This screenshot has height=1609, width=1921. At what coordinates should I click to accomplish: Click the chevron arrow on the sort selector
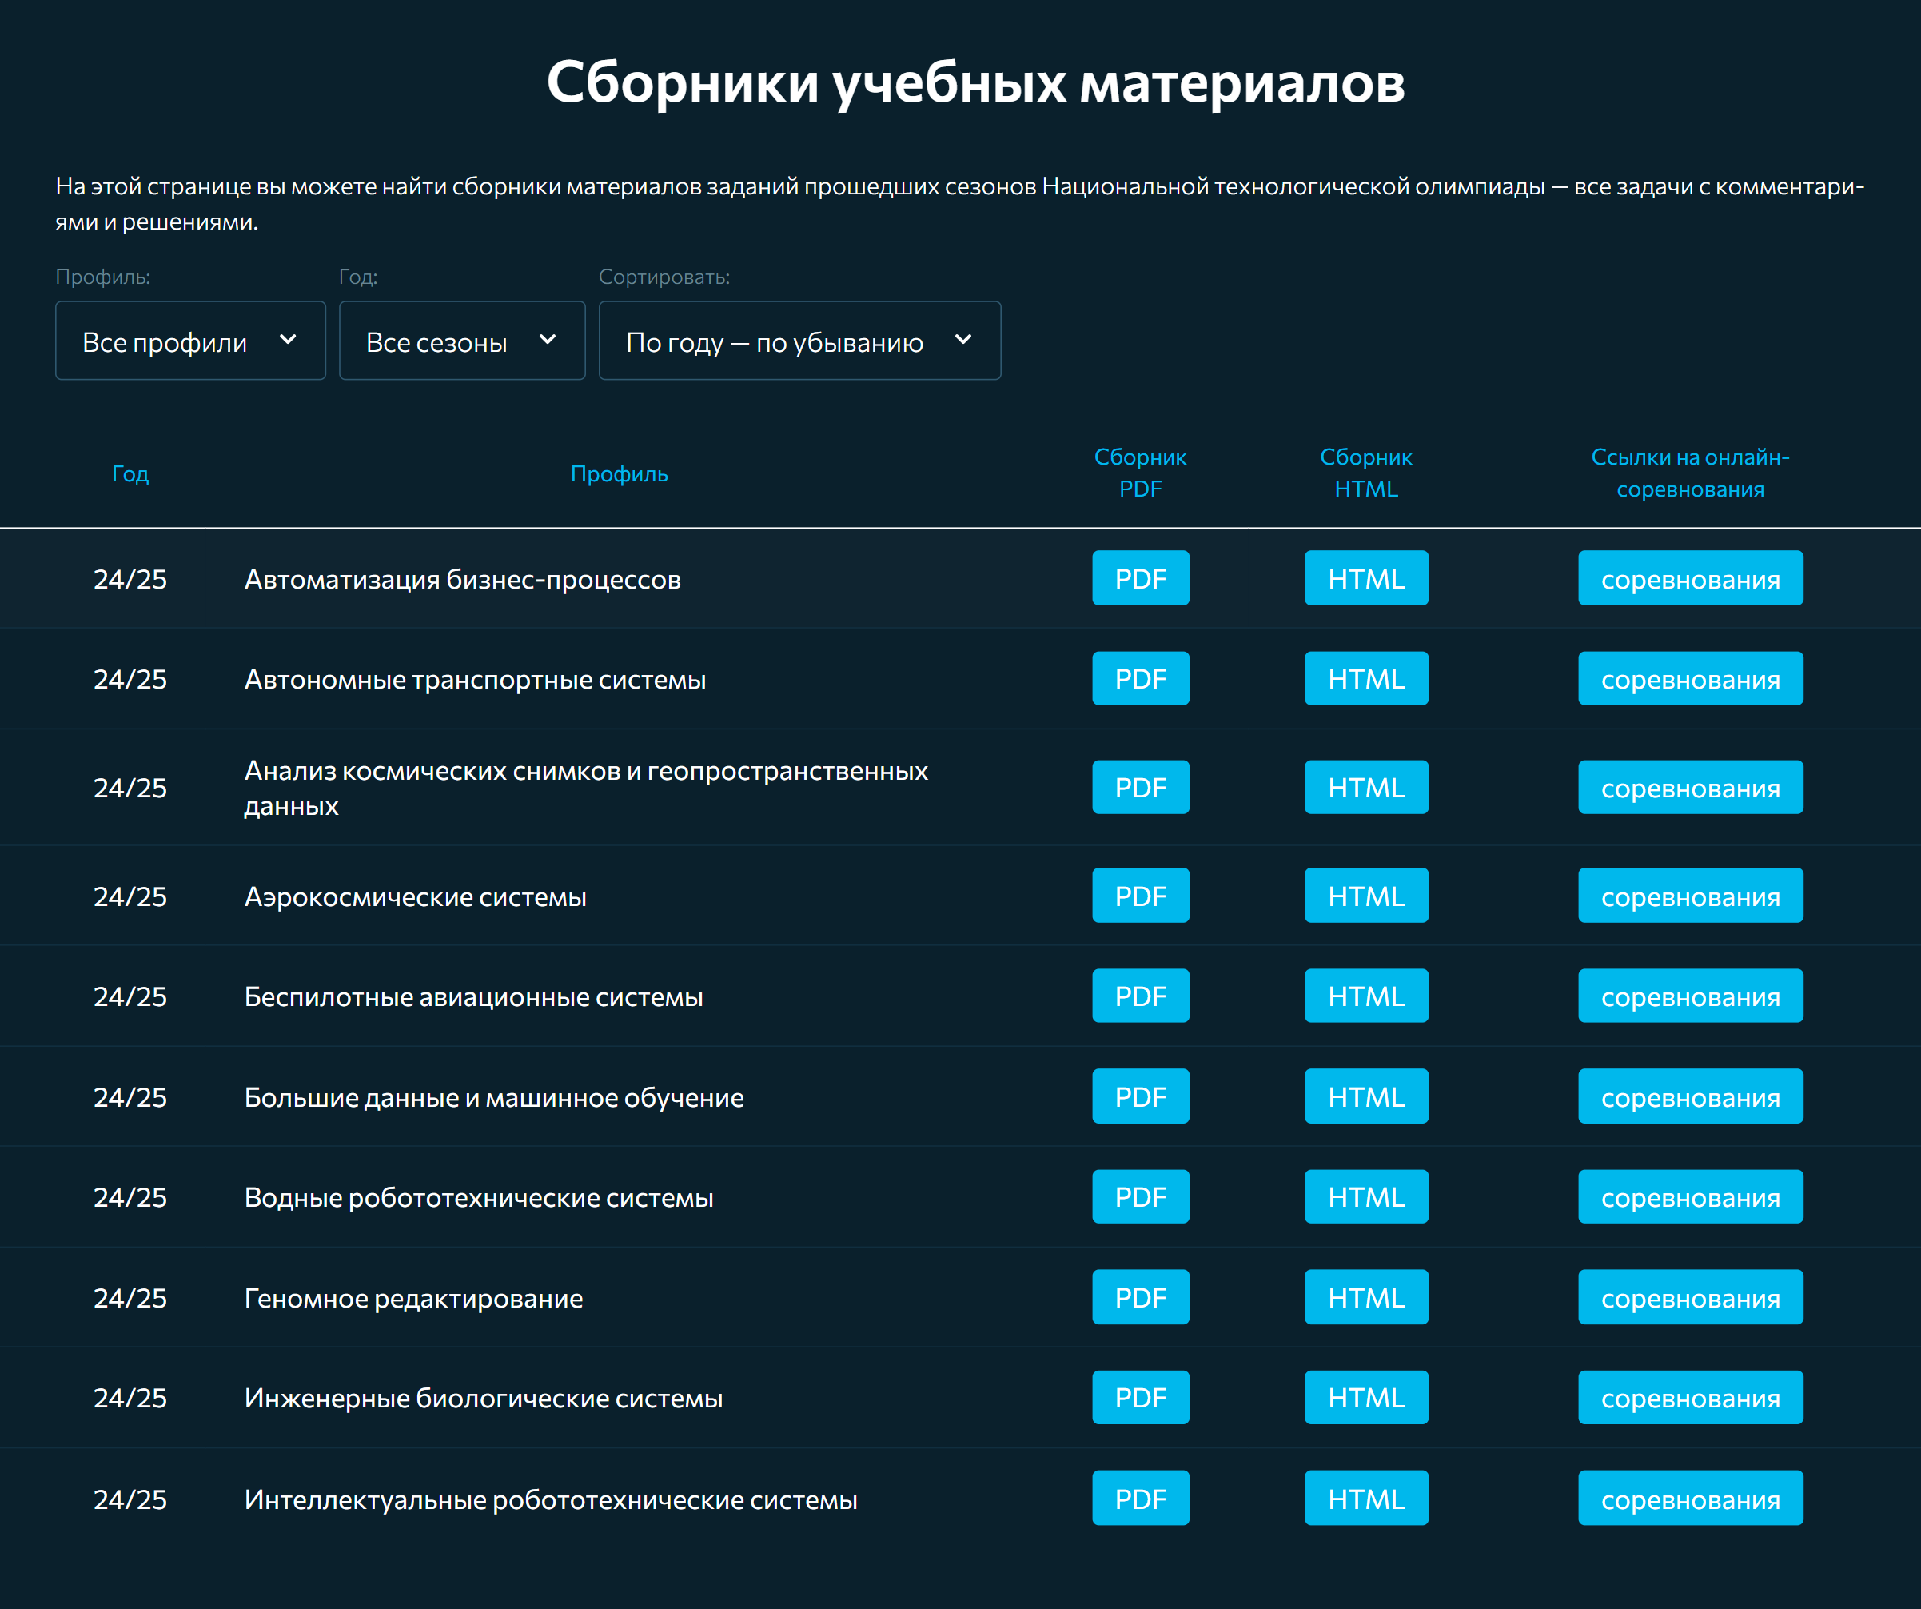tap(964, 341)
